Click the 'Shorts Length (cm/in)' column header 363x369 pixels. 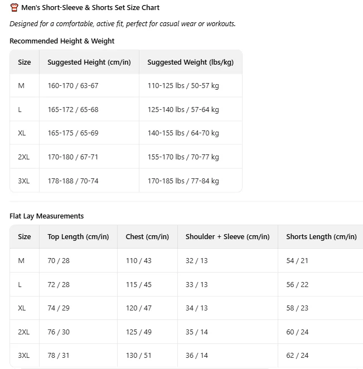tap(321, 237)
